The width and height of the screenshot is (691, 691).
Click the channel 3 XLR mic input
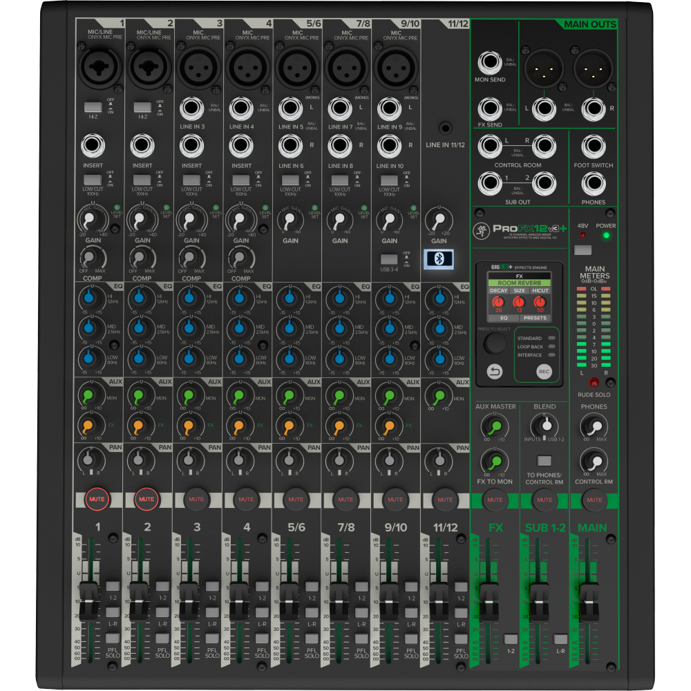coord(198,67)
